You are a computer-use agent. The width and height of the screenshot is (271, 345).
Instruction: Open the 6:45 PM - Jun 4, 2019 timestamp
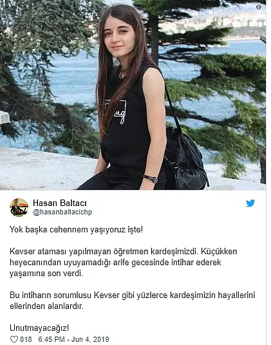coord(73,339)
